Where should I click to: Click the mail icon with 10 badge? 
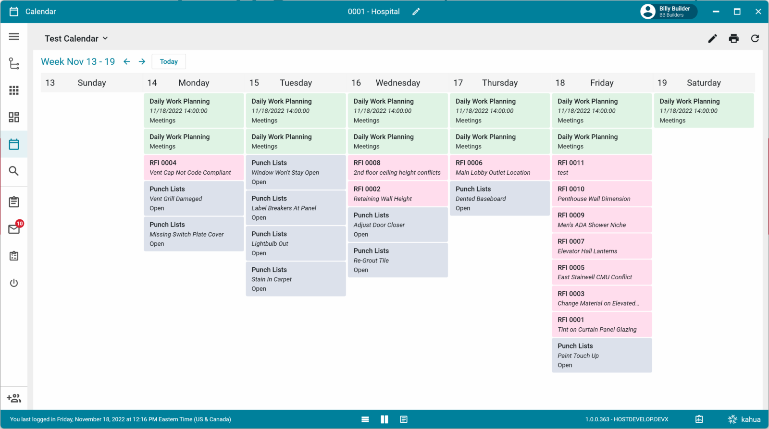click(x=14, y=229)
